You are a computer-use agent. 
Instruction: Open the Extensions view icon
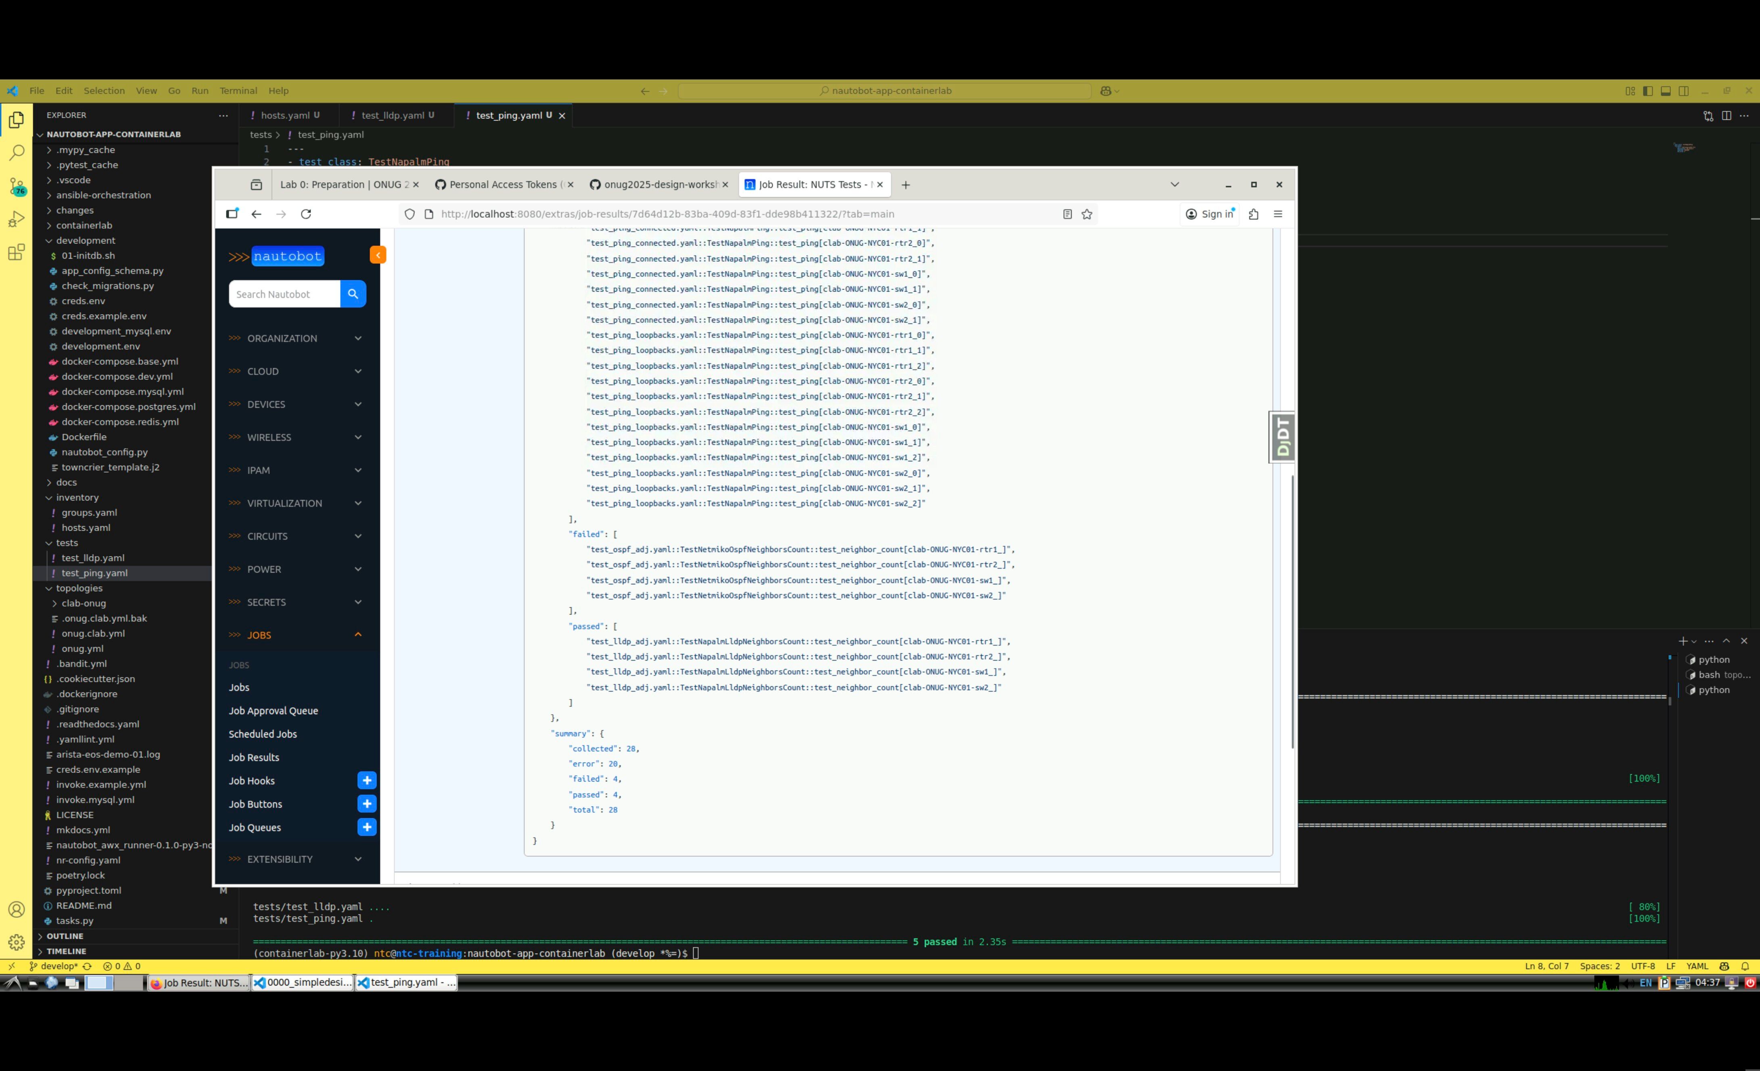(x=17, y=252)
